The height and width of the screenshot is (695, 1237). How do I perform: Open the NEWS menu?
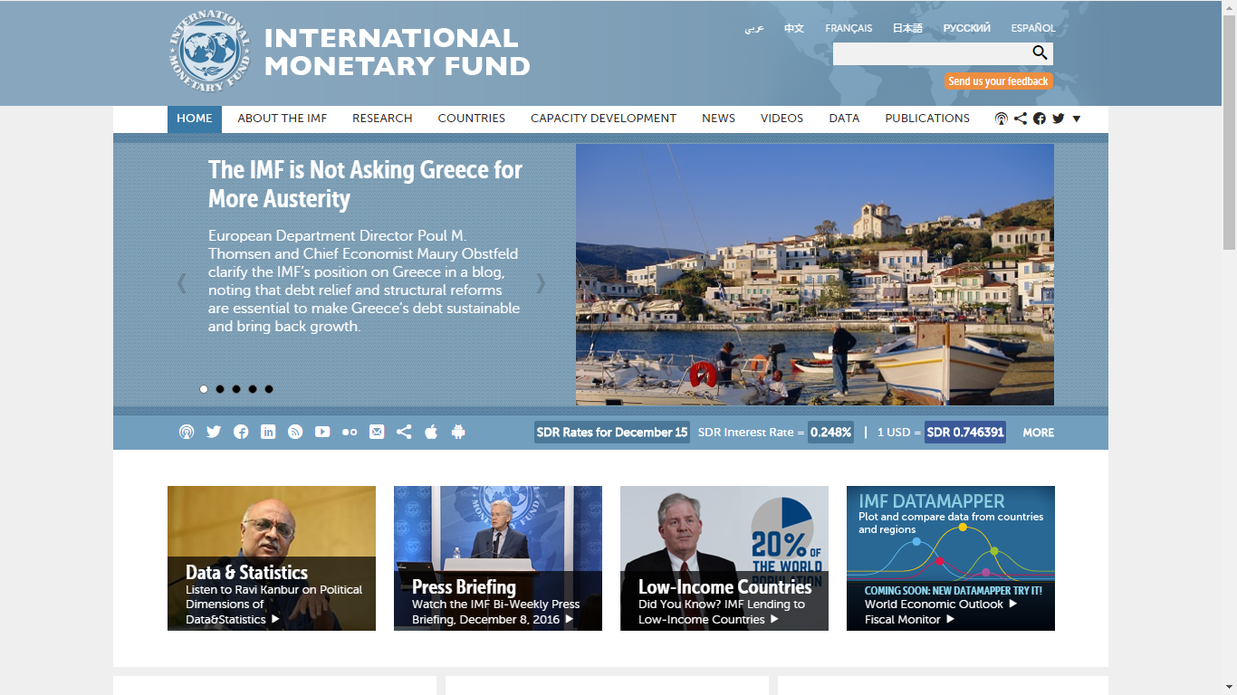coord(718,119)
